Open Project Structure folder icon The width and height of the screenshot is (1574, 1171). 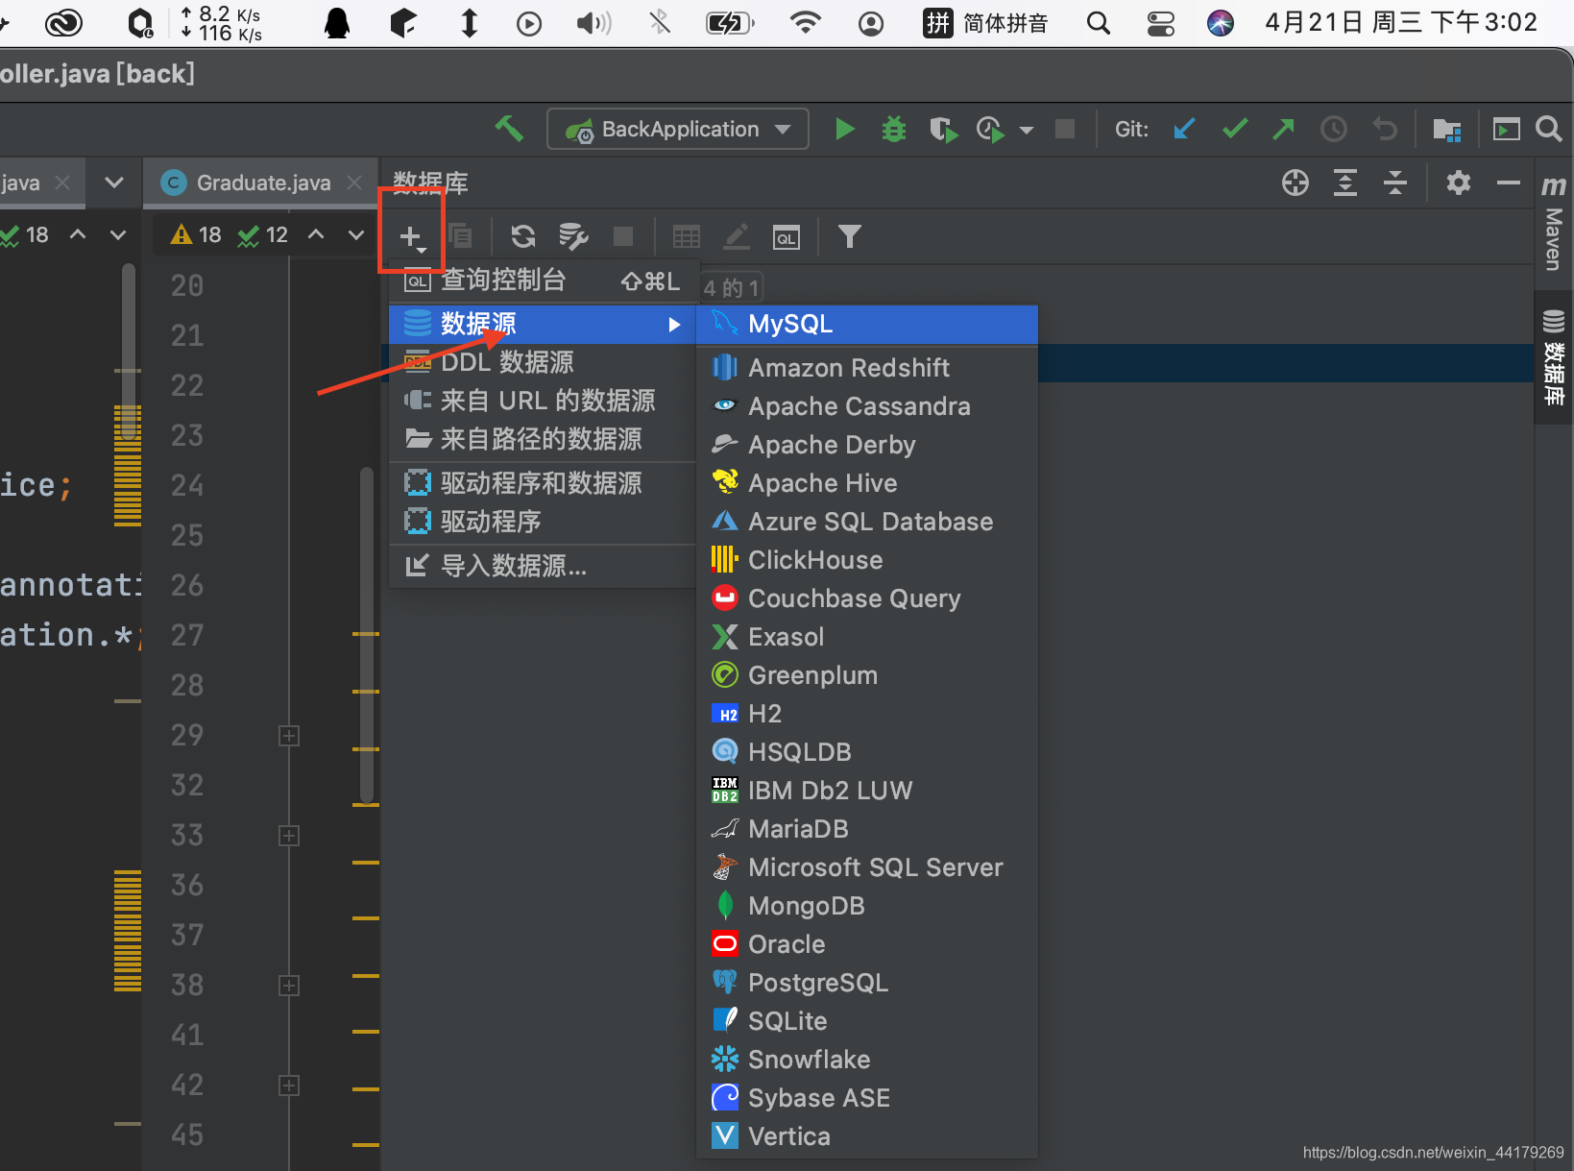point(1446,129)
